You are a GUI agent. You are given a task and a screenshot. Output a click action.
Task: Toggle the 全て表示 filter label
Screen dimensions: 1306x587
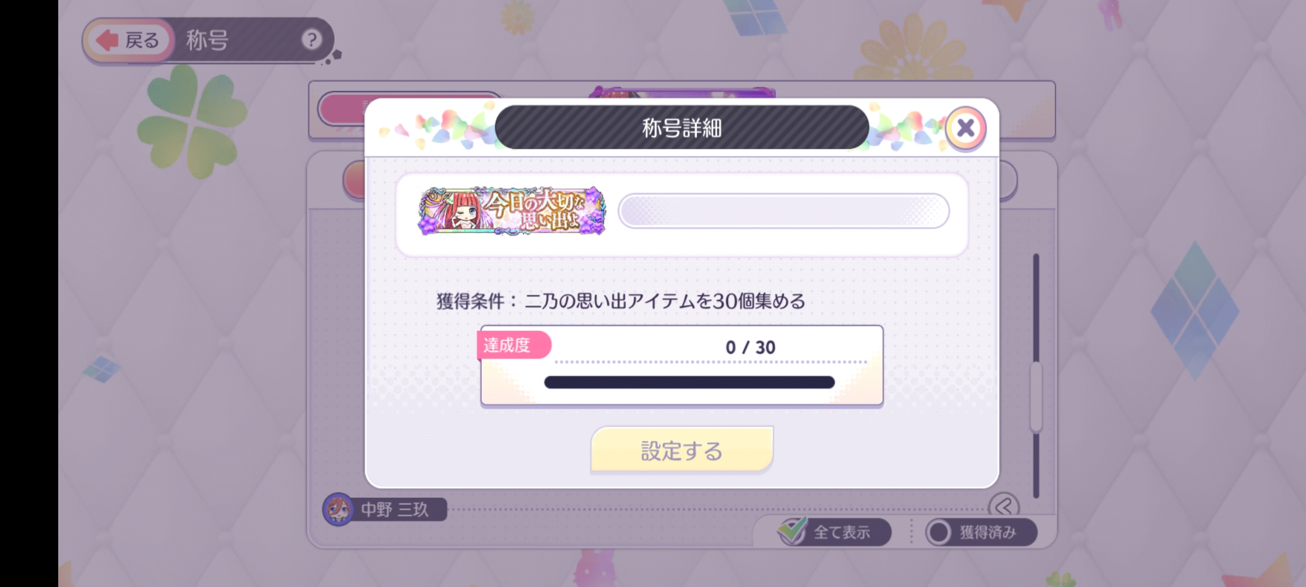point(842,532)
